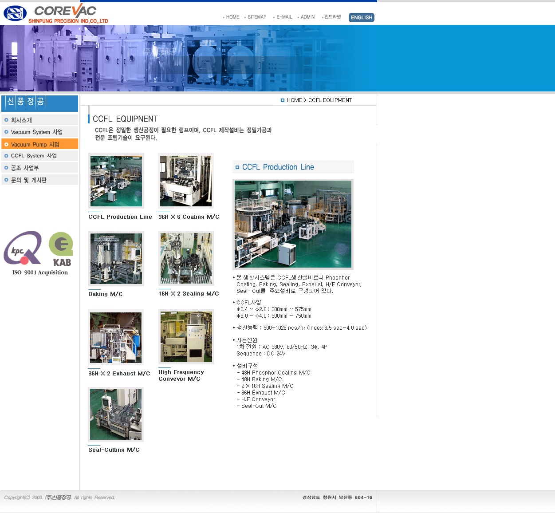Click the 16H X 2 Sealing M/C thumbnail
This screenshot has width=555, height=513.
[x=186, y=259]
